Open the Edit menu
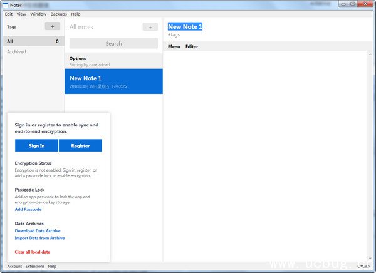 tap(9, 14)
